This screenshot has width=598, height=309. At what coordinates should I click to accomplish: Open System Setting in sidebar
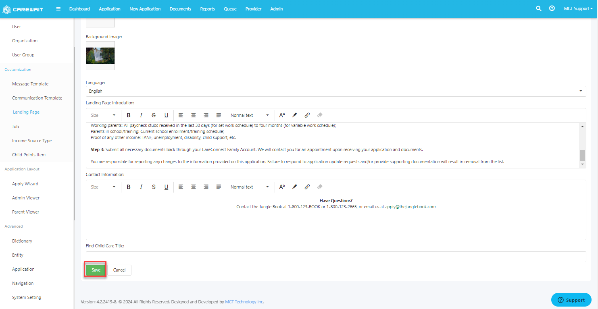[x=27, y=297]
